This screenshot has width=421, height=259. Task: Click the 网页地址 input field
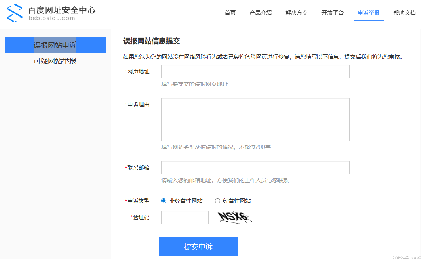pos(255,71)
